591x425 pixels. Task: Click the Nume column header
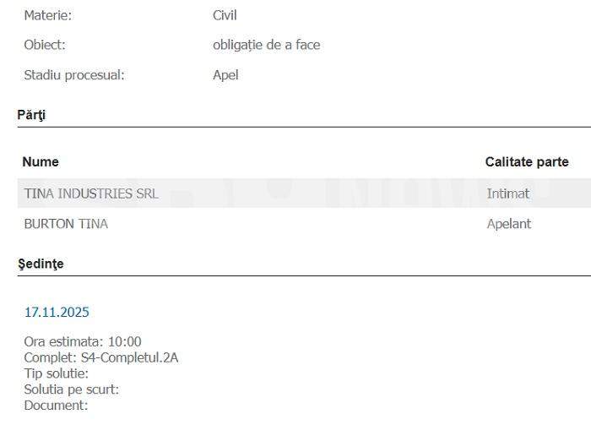tap(41, 161)
